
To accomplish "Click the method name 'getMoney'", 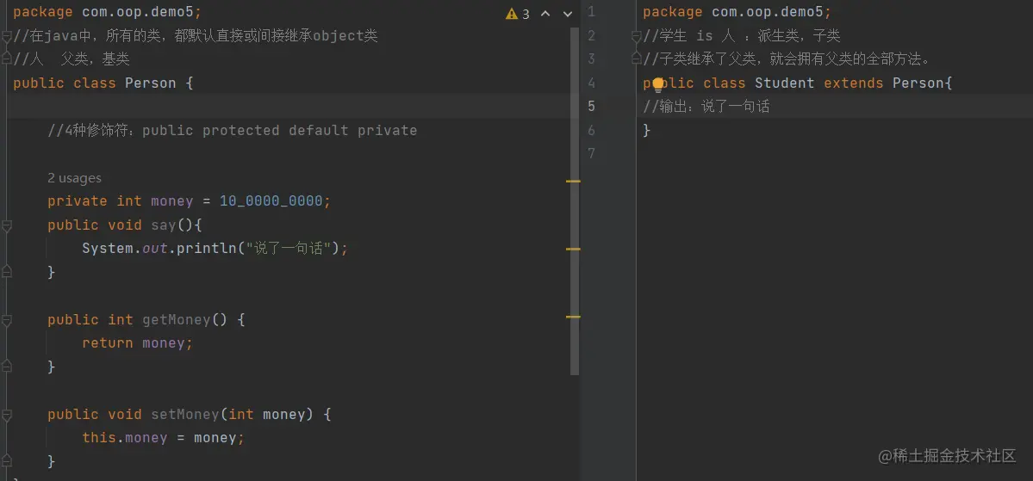I will click(177, 320).
